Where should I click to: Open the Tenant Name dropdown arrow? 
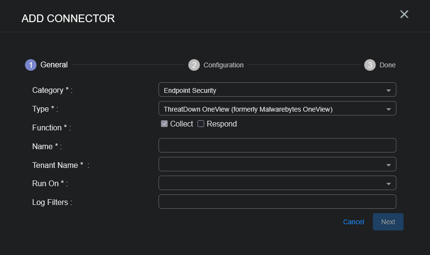pos(388,165)
